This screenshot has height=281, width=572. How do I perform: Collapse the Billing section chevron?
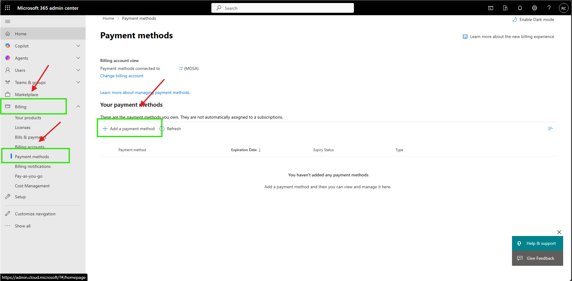[78, 106]
